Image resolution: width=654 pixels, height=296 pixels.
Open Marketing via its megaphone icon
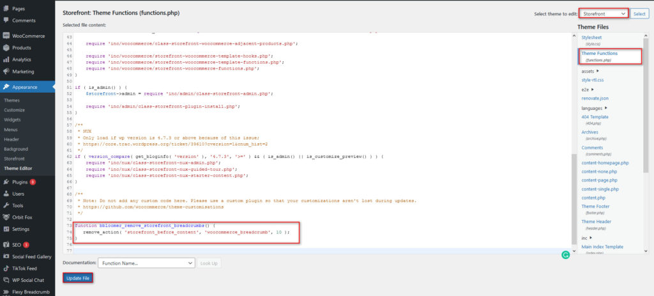click(x=6, y=72)
